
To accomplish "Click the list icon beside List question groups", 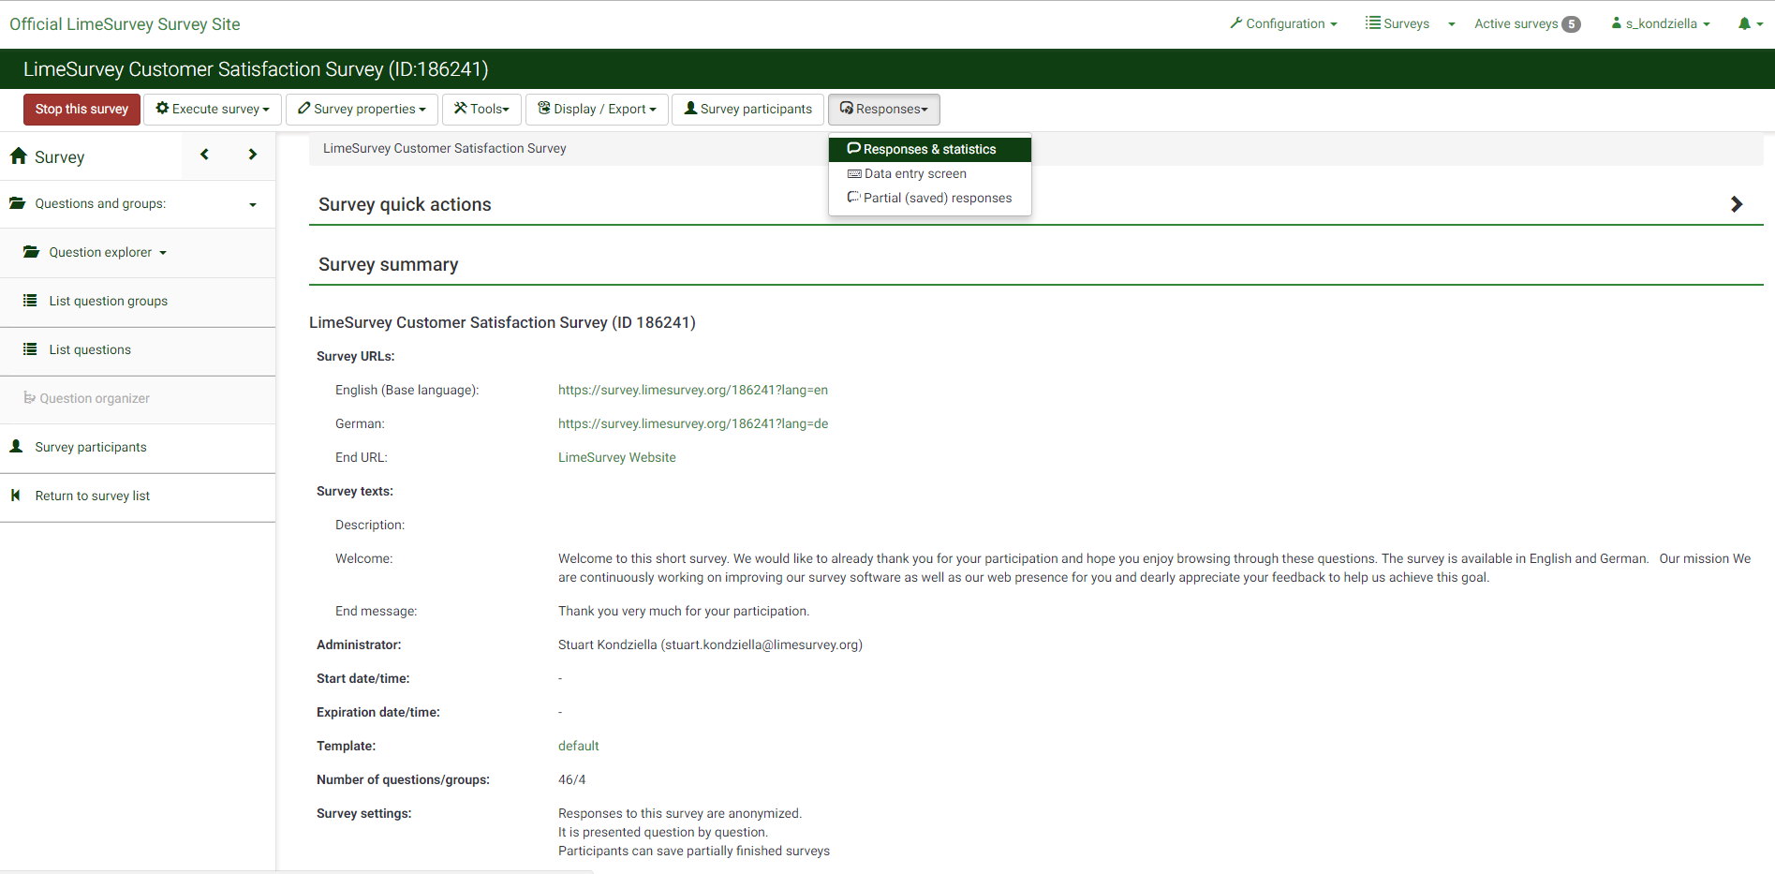I will point(30,301).
